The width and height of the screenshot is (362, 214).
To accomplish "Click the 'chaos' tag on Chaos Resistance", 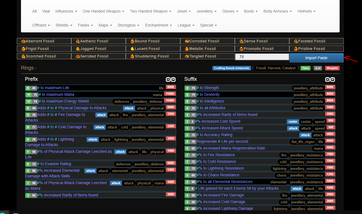I will click(281, 175).
